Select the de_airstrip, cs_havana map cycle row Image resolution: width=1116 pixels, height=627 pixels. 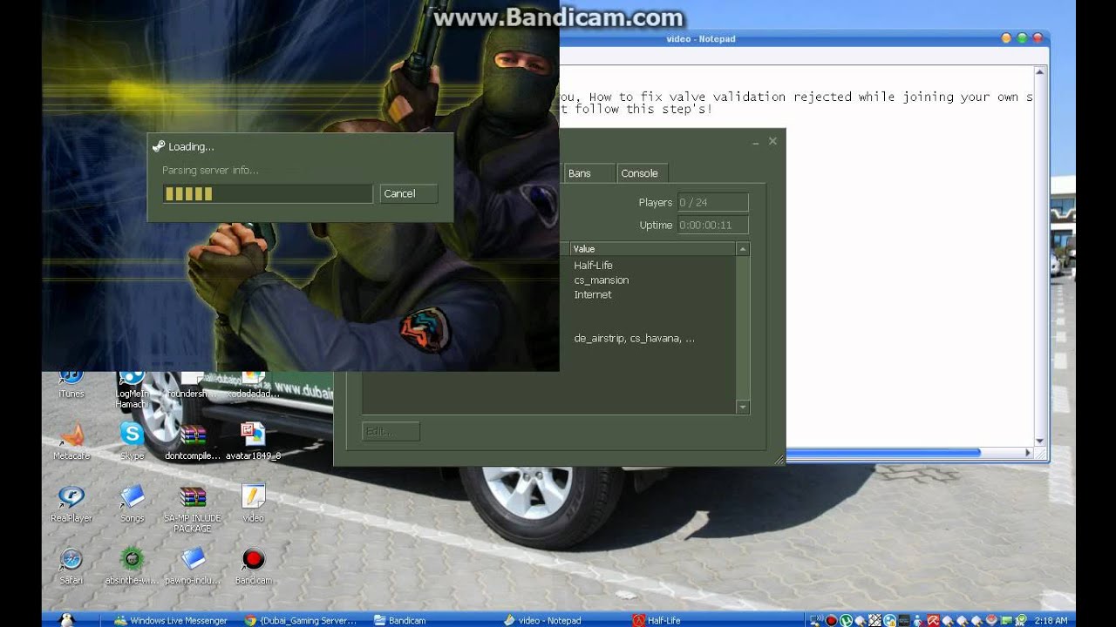pos(634,338)
